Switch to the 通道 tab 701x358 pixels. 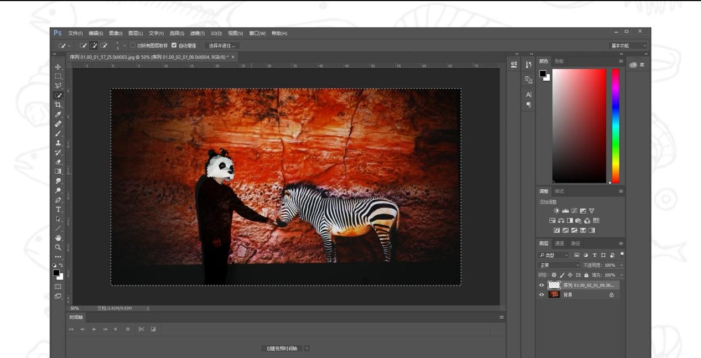[559, 243]
